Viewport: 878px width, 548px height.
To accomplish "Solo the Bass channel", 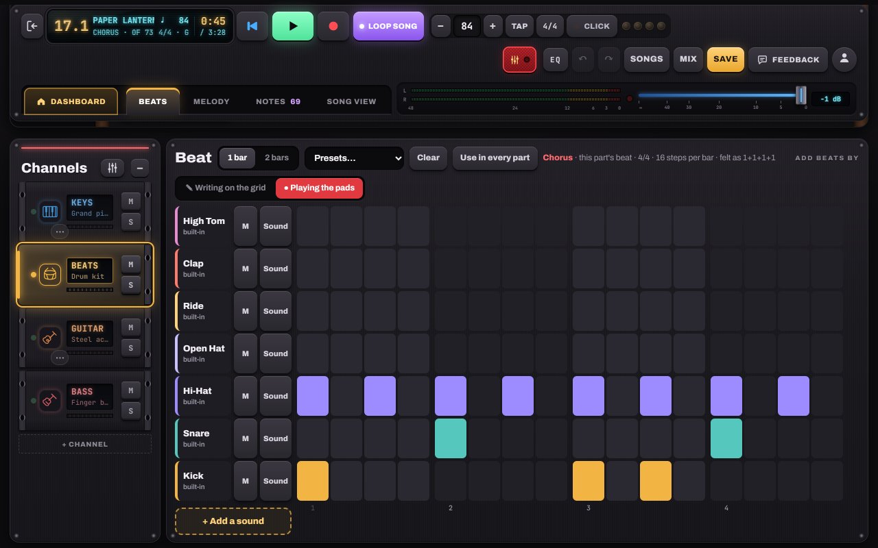I will tap(131, 411).
